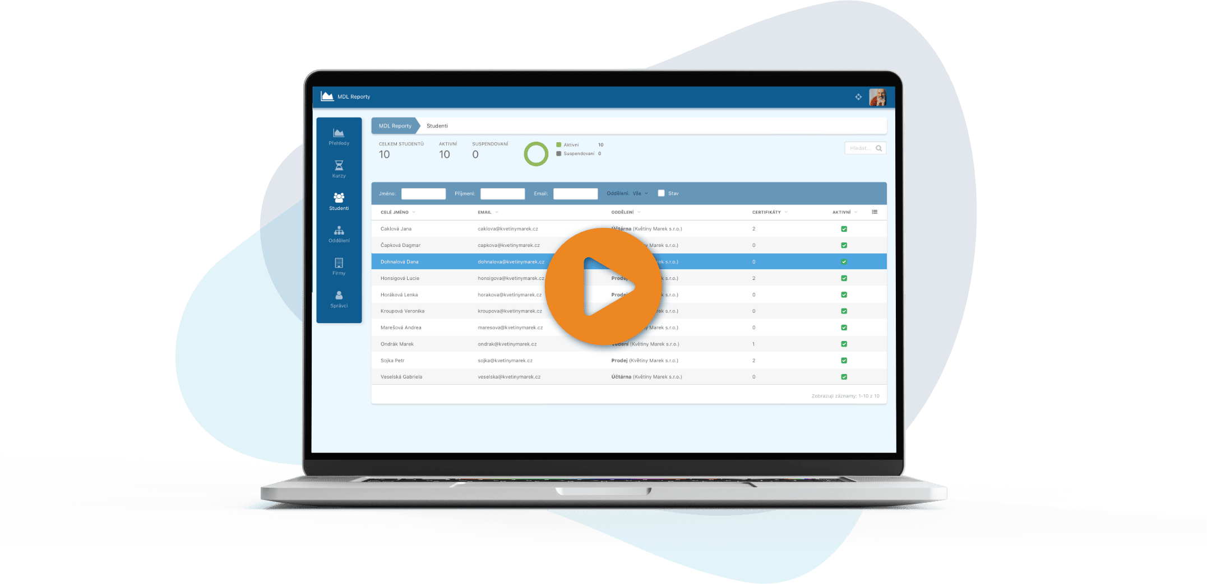
Task: Select the Marešová Andrea name cell
Action: (401, 328)
